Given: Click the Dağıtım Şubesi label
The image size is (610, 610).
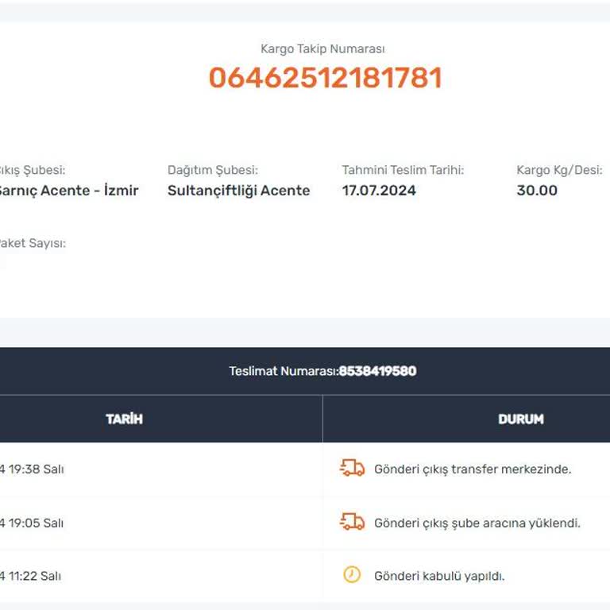Looking at the screenshot, I should [x=212, y=170].
